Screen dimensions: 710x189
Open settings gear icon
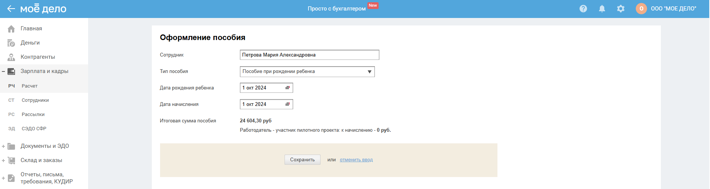[x=621, y=9]
